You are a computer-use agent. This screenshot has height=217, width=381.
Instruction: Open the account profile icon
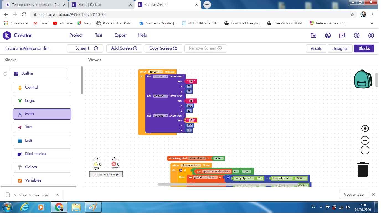point(371,35)
